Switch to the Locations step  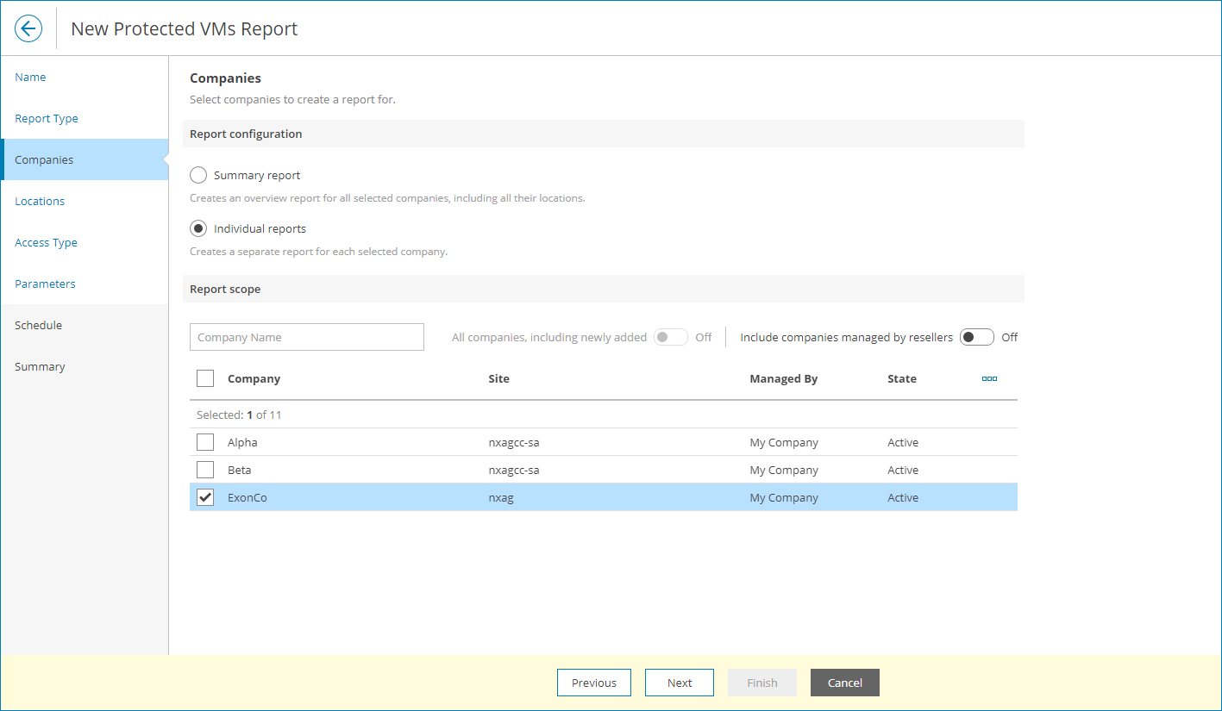pyautogui.click(x=40, y=201)
